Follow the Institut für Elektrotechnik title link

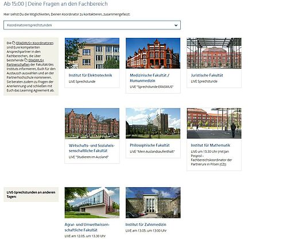tap(90, 75)
